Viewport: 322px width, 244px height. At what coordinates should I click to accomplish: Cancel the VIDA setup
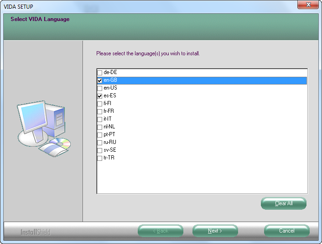pyautogui.click(x=287, y=231)
